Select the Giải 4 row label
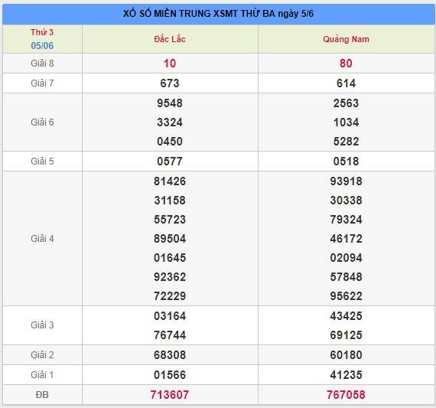Viewport: 436px width, 408px height. click(42, 239)
